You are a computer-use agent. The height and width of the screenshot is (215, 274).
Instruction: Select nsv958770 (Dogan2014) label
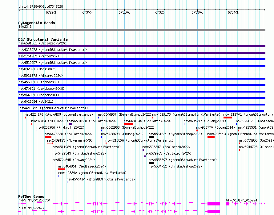point(216,127)
